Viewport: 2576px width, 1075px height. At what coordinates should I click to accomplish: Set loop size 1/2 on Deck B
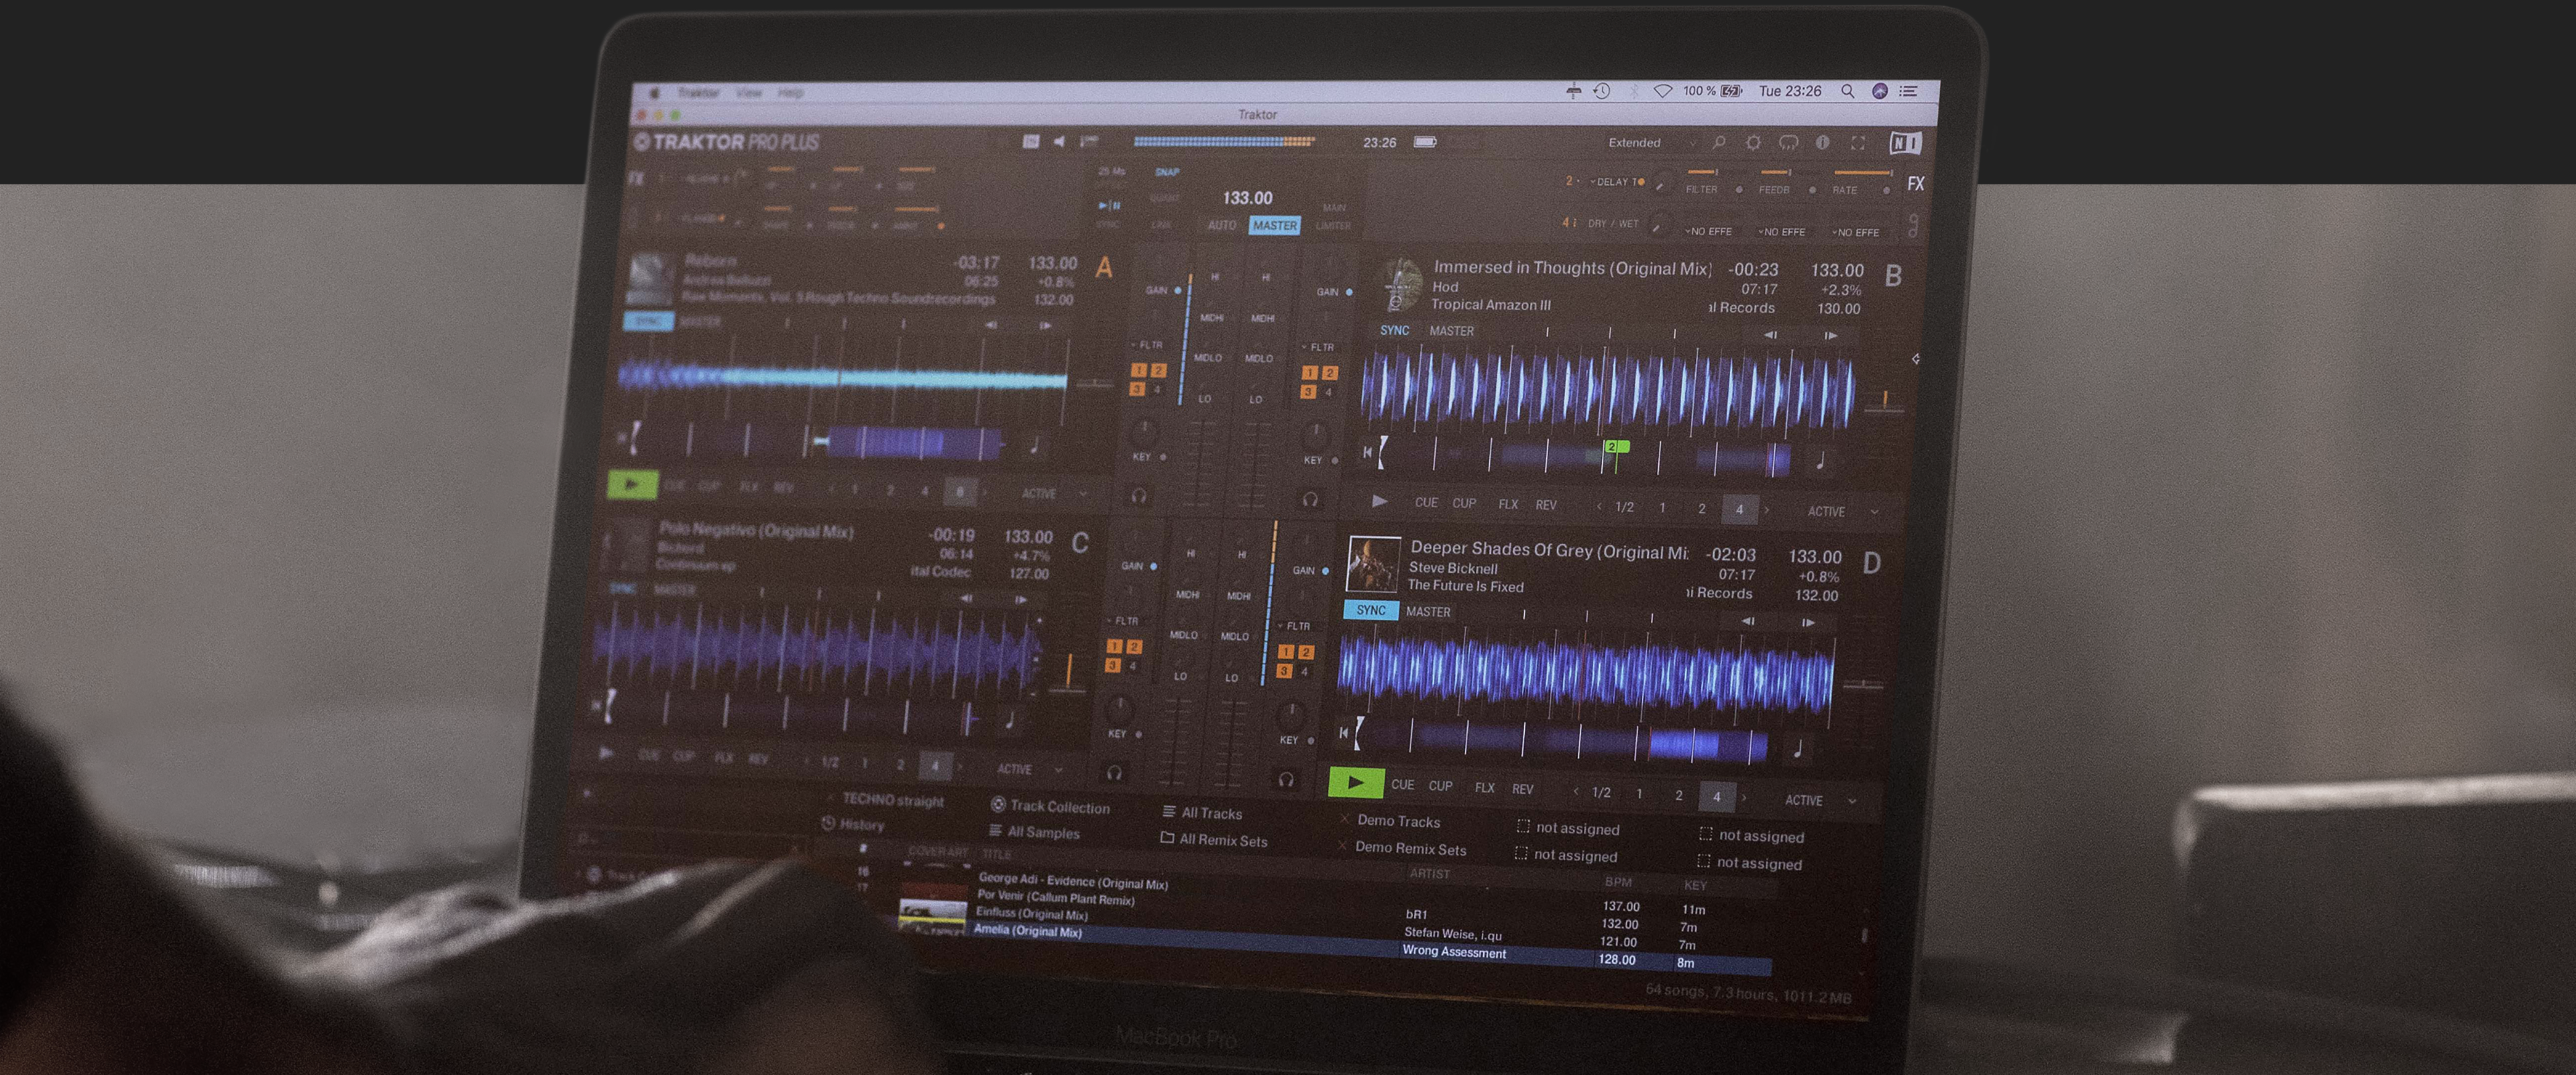click(x=1625, y=507)
